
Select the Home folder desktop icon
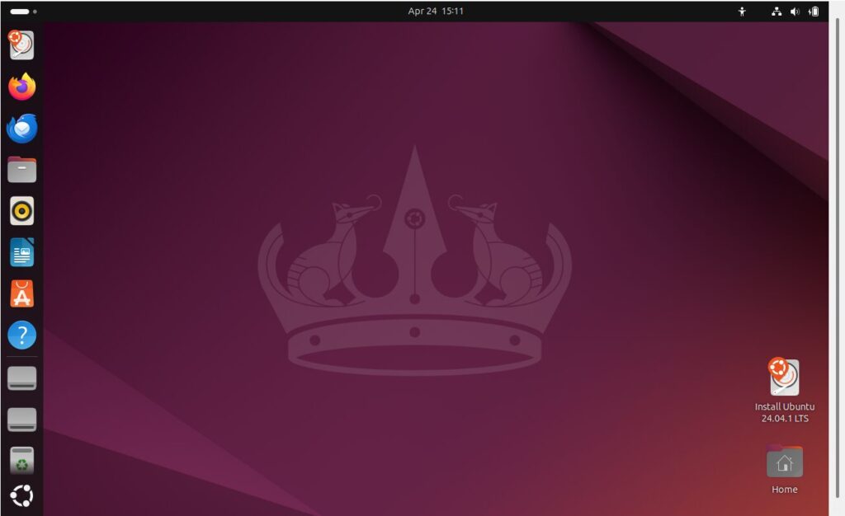[x=785, y=471]
